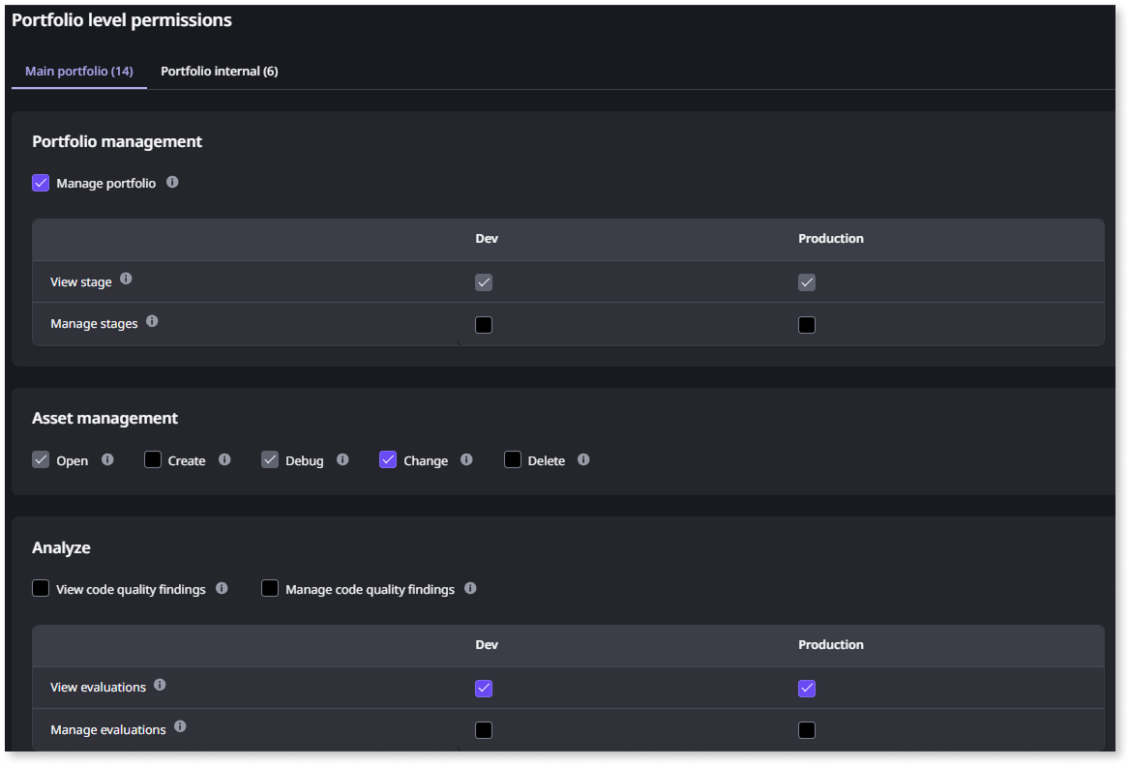Enable Manage stages for Dev
Viewport: 1130px width, 766px height.
(x=484, y=325)
